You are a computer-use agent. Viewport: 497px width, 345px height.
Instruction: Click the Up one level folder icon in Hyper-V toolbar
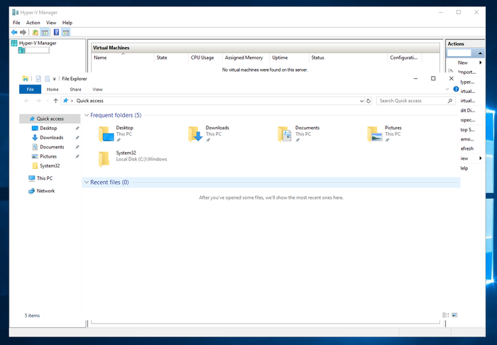point(35,33)
